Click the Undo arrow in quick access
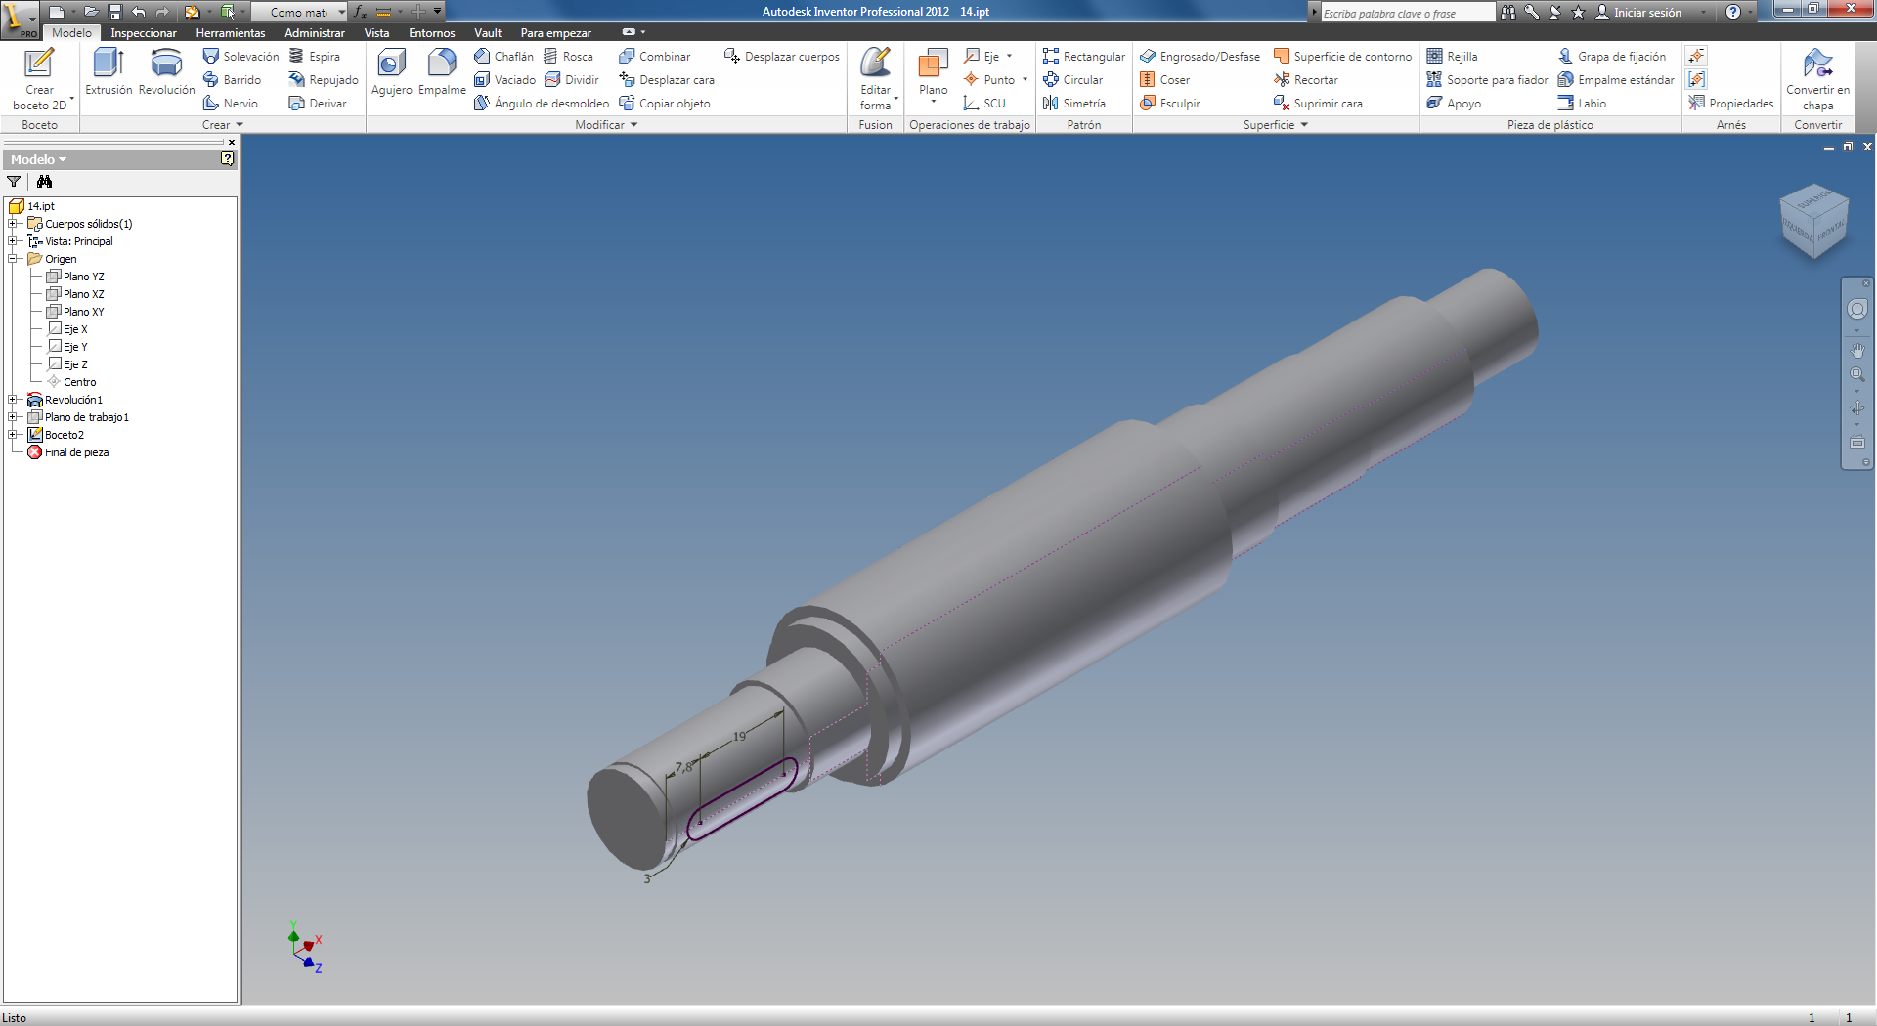 click(x=138, y=12)
